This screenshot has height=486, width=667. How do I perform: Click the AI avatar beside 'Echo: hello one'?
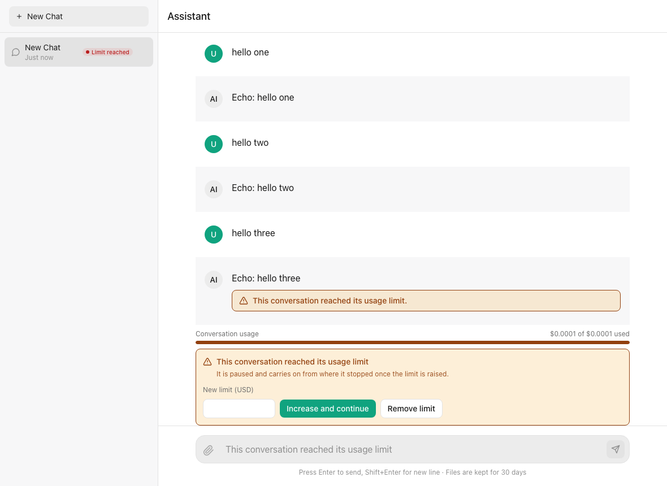214,99
